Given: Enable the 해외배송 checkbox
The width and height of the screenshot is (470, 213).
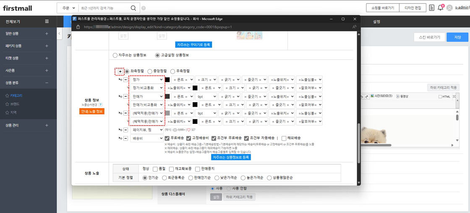Looking at the screenshot, I should click(284, 138).
